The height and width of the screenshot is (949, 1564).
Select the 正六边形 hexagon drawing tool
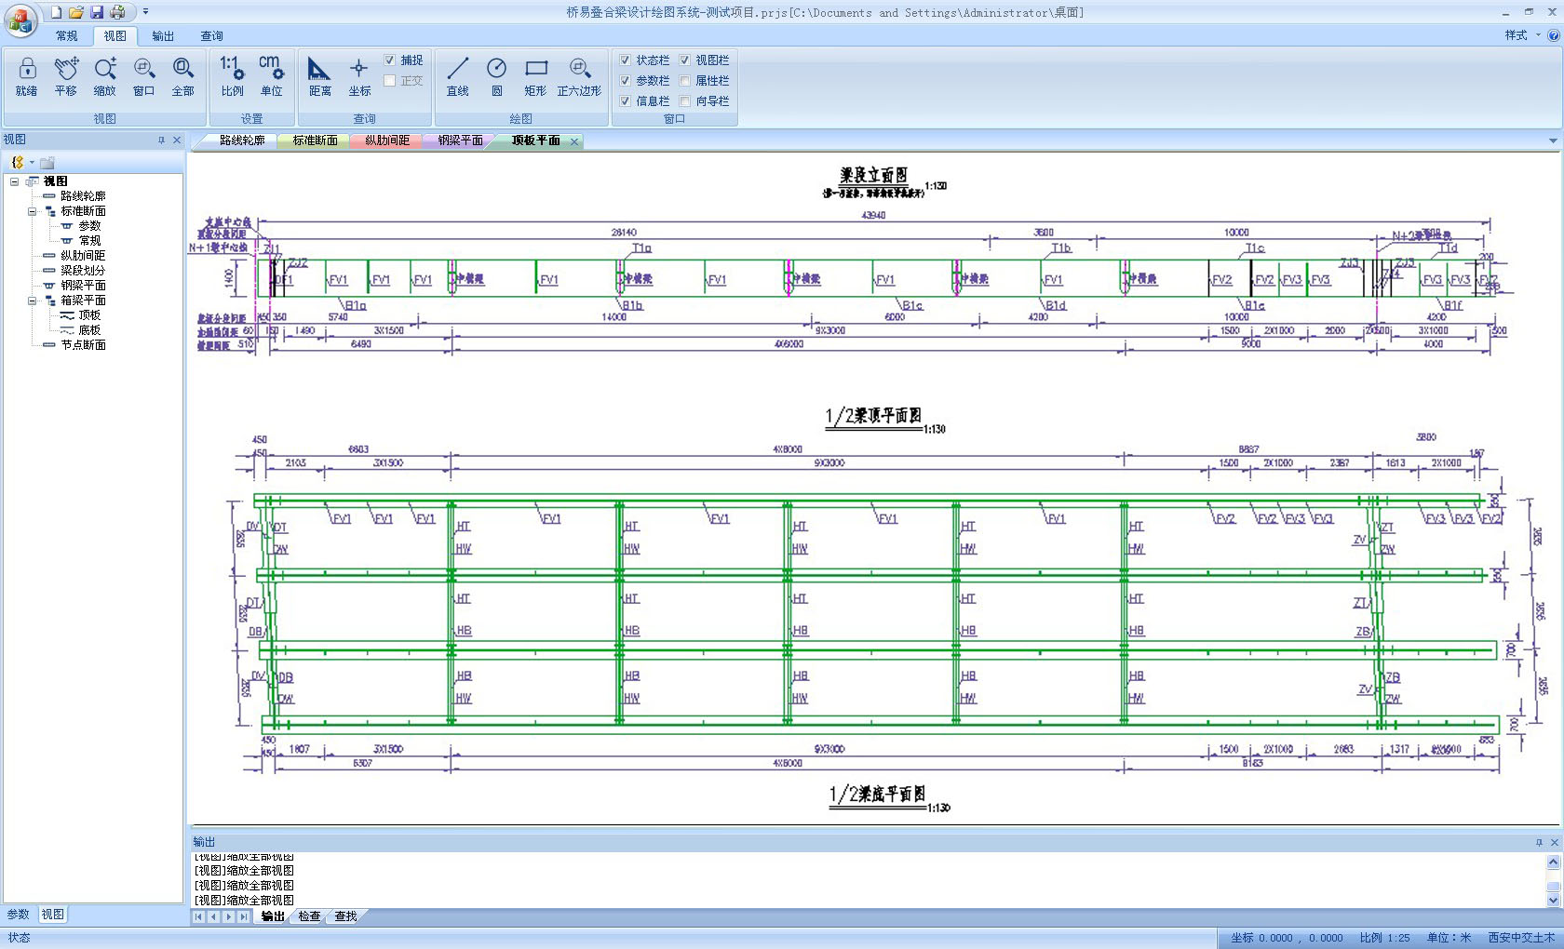click(579, 76)
